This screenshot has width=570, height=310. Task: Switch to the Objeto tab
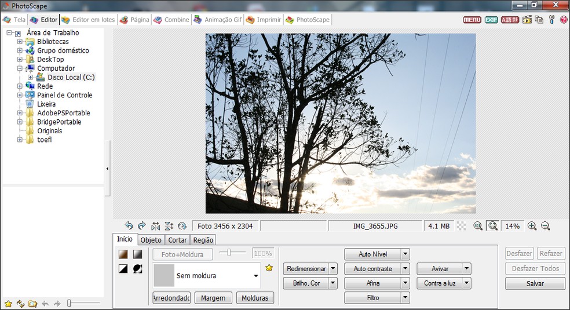pyautogui.click(x=151, y=240)
